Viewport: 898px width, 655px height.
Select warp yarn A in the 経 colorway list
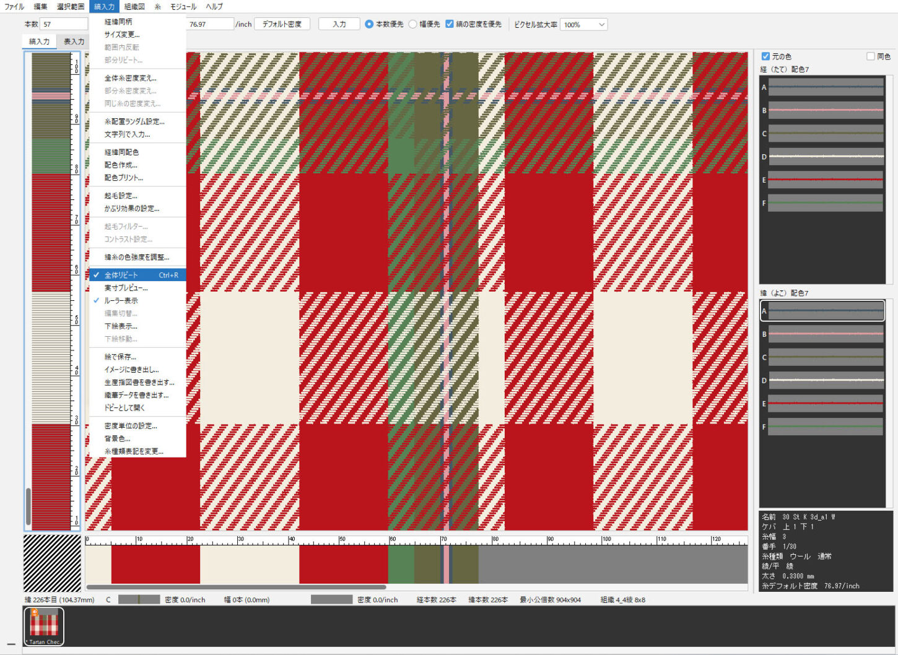[x=825, y=87]
